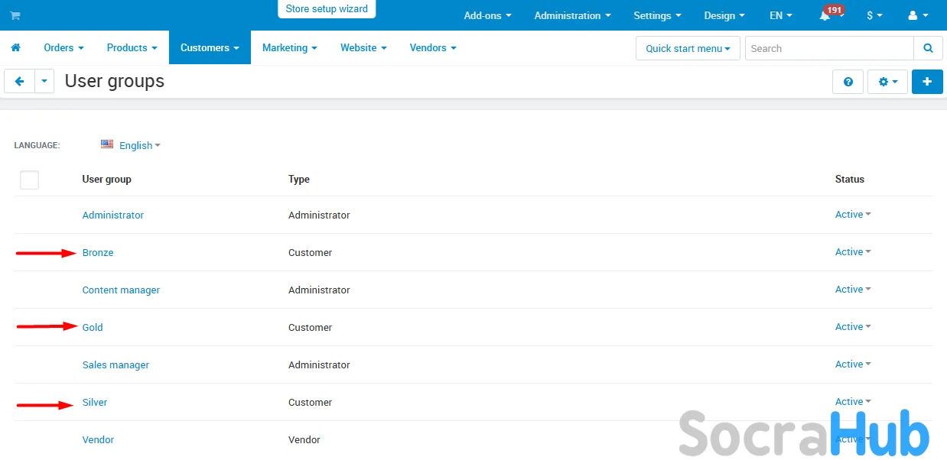The width and height of the screenshot is (947, 460).
Task: Tick the select-all user groups checkbox
Action: click(29, 180)
